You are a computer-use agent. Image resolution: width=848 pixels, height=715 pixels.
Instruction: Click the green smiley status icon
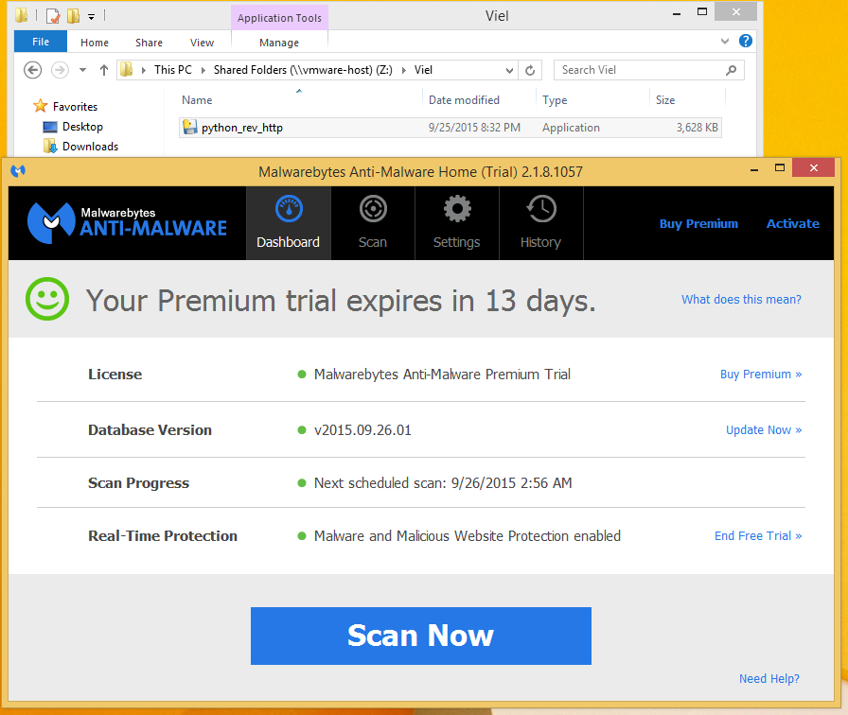pos(47,299)
